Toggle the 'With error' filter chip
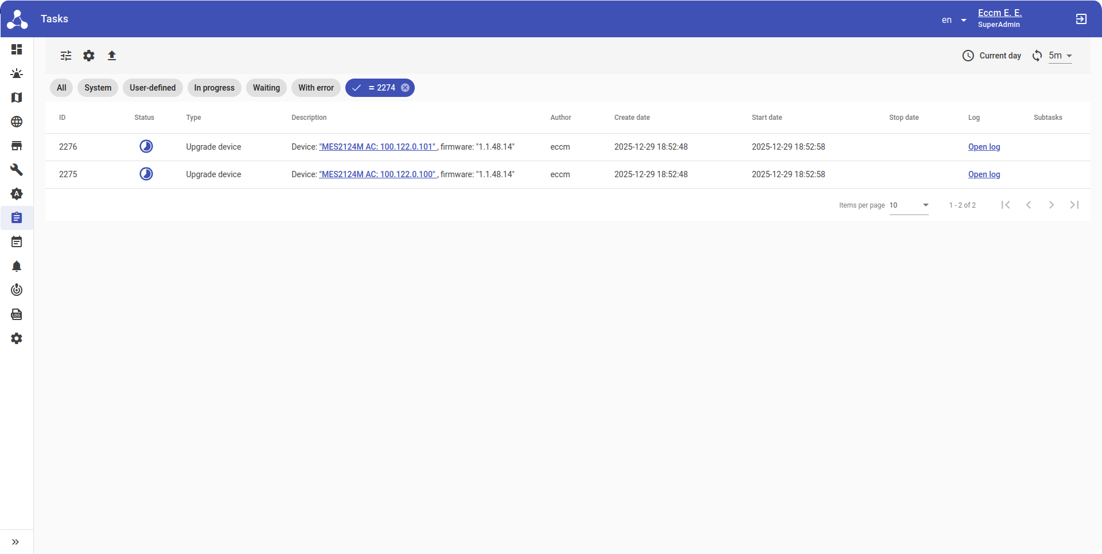Image resolution: width=1102 pixels, height=554 pixels. pyautogui.click(x=316, y=88)
